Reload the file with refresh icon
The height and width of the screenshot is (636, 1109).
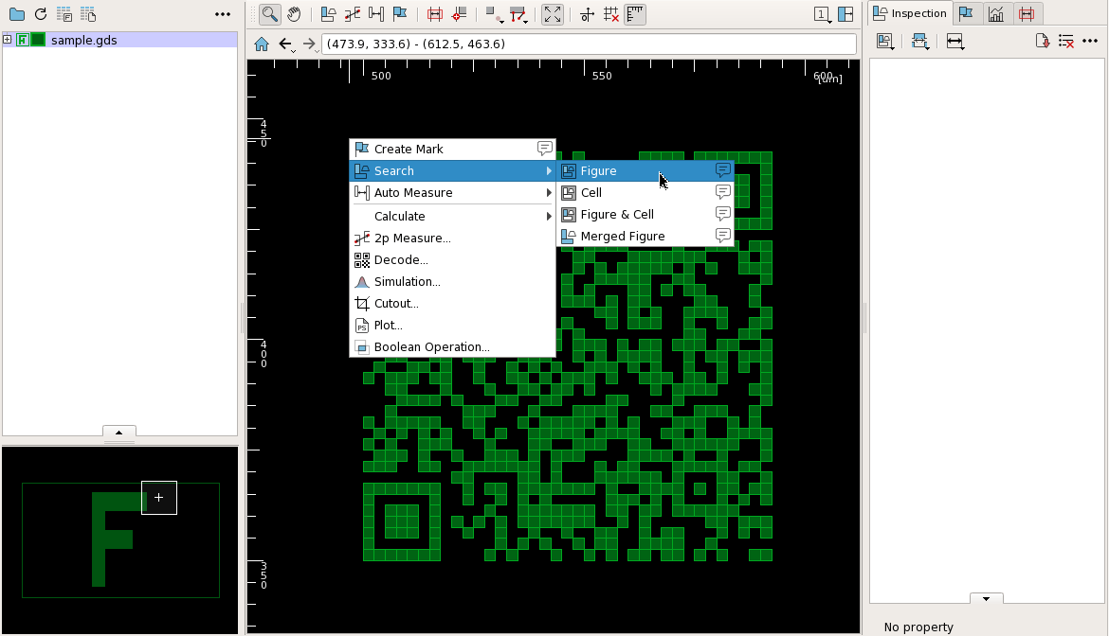click(41, 14)
